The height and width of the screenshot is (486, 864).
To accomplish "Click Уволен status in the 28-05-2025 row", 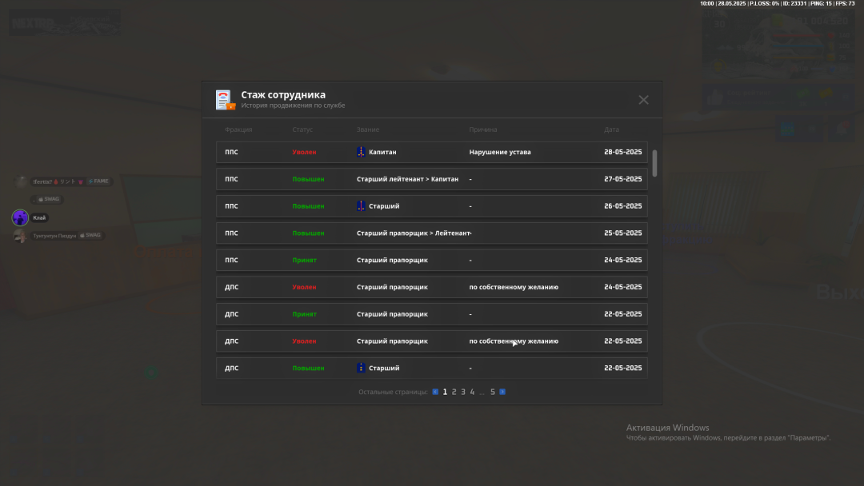I will tap(304, 152).
